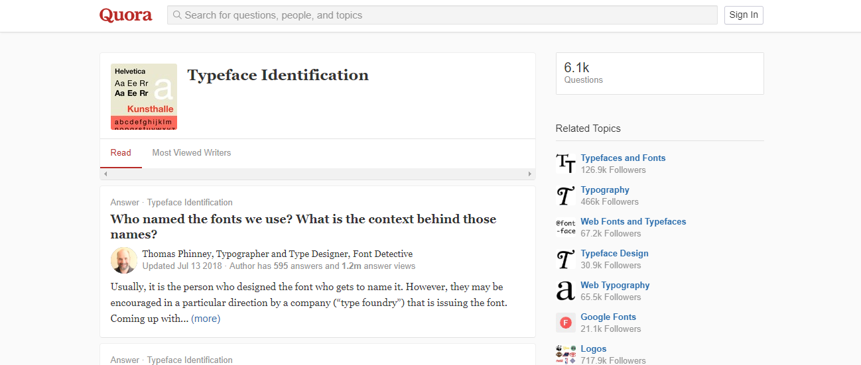This screenshot has height=365, width=861.
Task: Click the search magnifier icon
Action: pyautogui.click(x=177, y=15)
